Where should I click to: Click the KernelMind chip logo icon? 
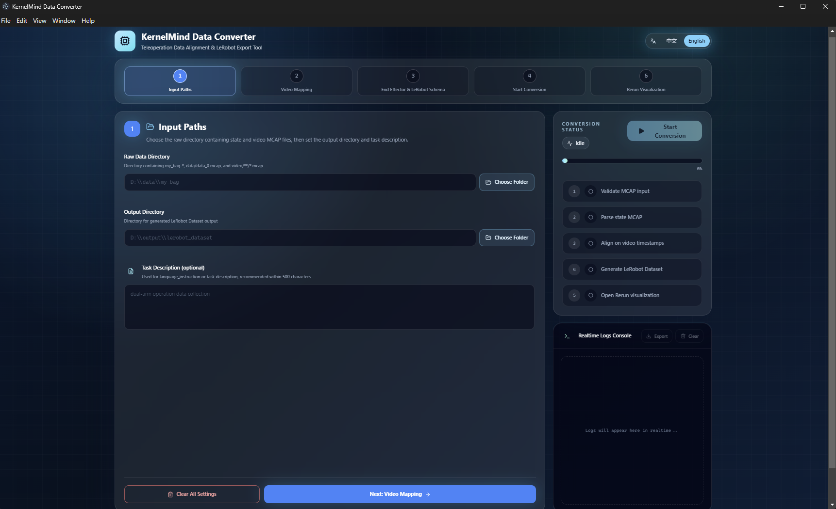(125, 41)
